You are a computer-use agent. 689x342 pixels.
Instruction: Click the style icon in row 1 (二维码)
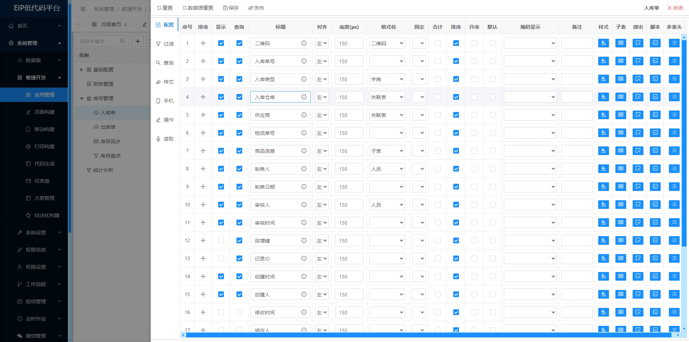tap(603, 43)
